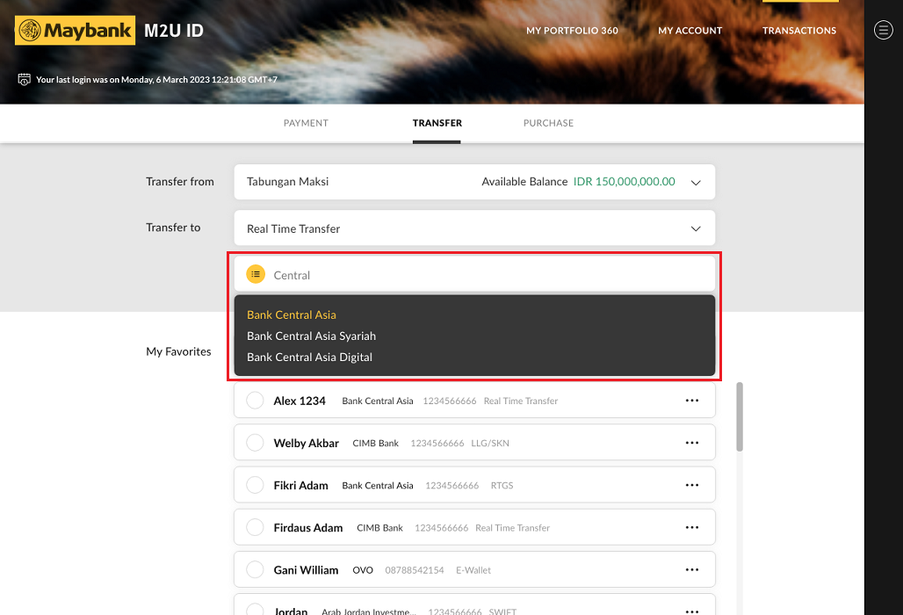Click the bank search field containing Central
Viewport: 903px width, 615px height.
(483, 275)
